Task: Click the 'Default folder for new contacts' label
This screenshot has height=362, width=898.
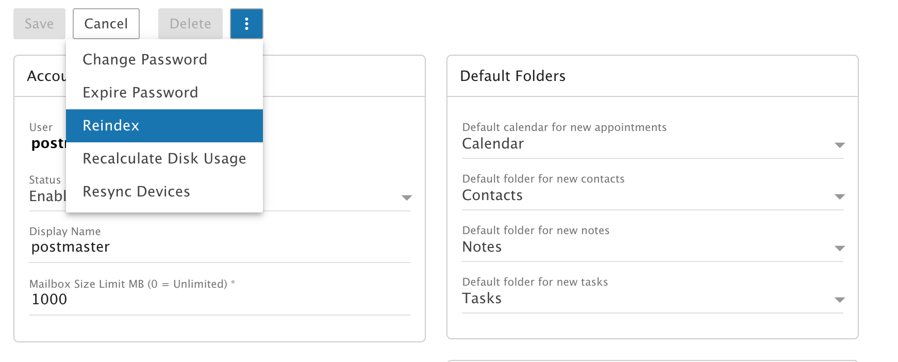Action: [x=543, y=179]
